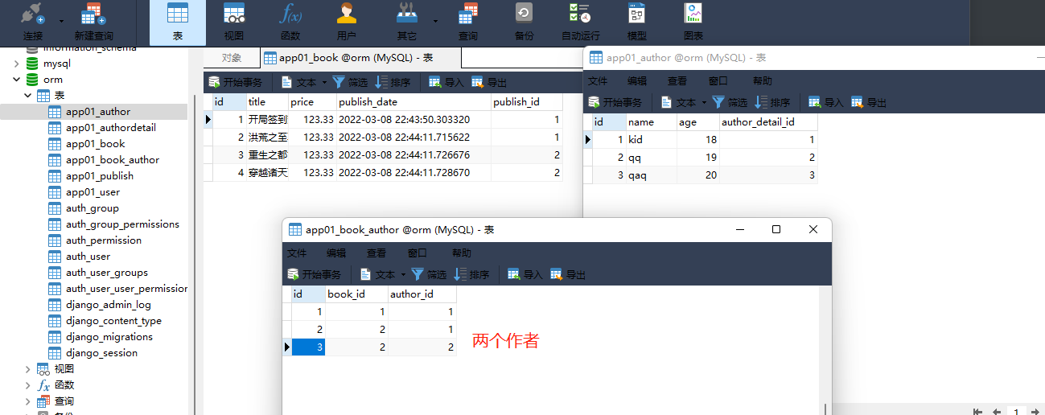Switch to the 对象 tab
Viewport: 1045px width, 415px height.
[x=232, y=58]
